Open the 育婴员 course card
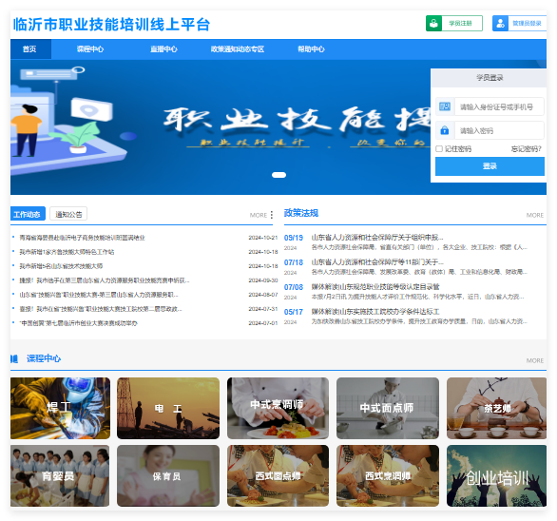The height and width of the screenshot is (521, 557). (60, 475)
